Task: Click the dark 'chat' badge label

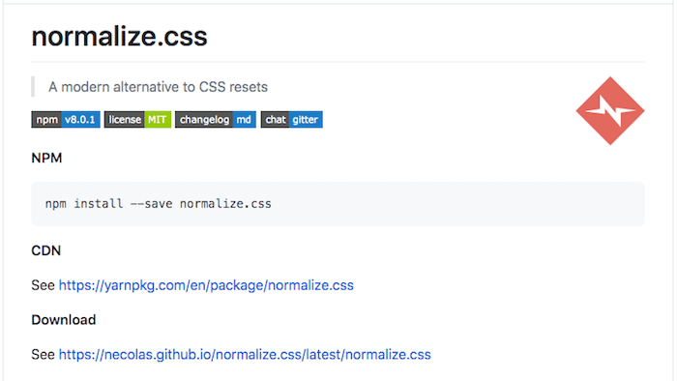Action: pyautogui.click(x=275, y=120)
